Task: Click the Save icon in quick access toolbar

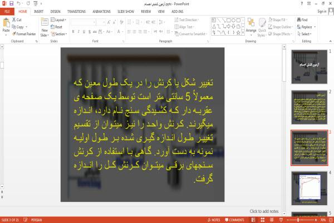Action: (x=11, y=3)
